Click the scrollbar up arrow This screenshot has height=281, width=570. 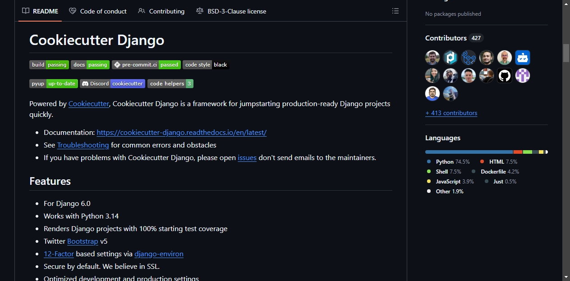pos(566,4)
